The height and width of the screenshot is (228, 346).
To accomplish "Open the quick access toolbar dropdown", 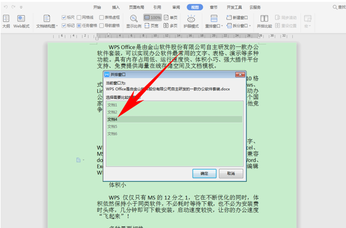I will click(21, 7).
